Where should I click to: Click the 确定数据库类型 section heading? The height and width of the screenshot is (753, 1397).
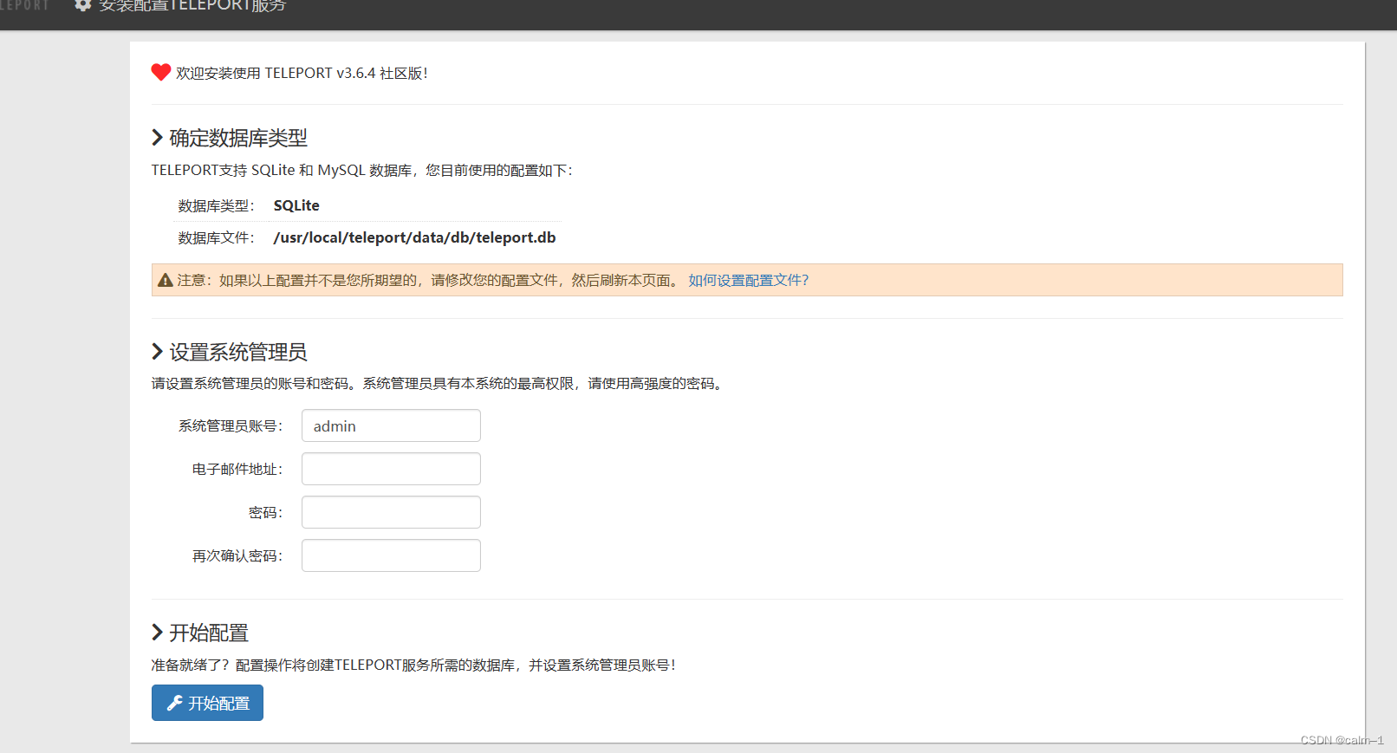tap(238, 138)
